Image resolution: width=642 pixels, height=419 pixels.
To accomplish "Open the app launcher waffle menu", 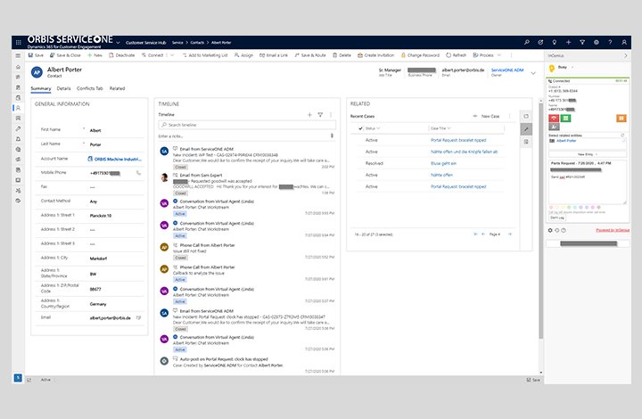I will 19,42.
